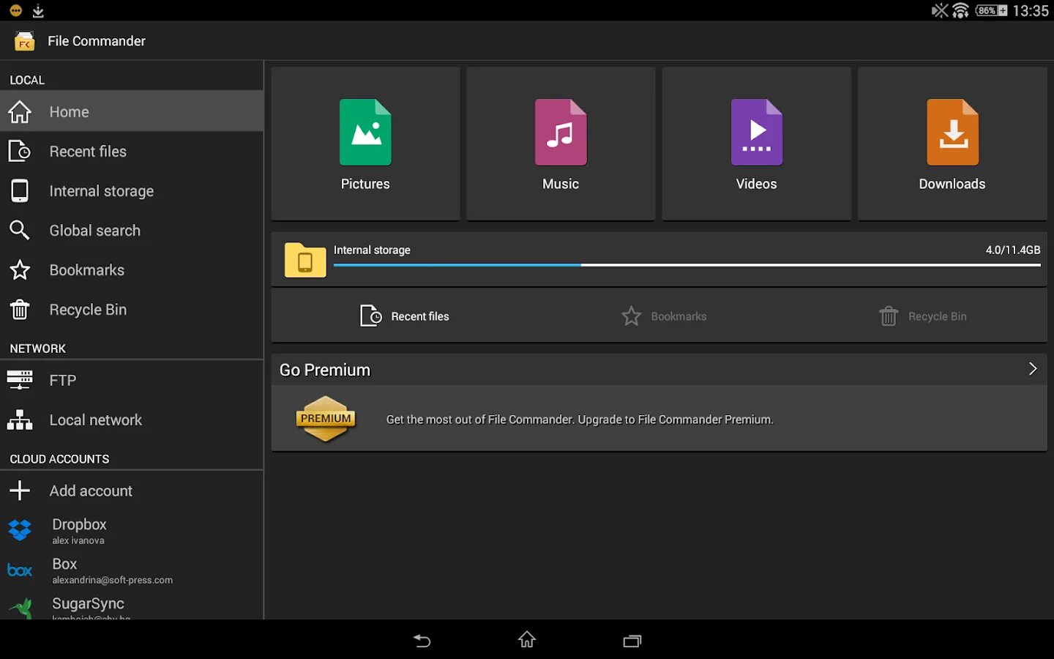Screen dimensions: 1054x659
Task: Open the Videos category tile
Action: pyautogui.click(x=756, y=144)
